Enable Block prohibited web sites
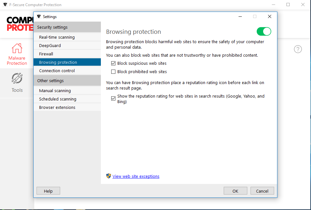The height and width of the screenshot is (210, 311). [x=113, y=72]
